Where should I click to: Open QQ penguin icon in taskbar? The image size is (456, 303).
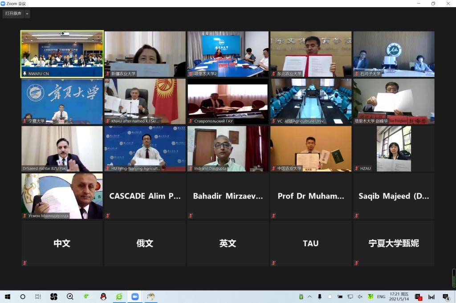103,296
